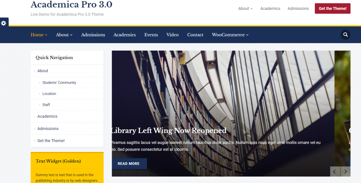Go to previous slide arrow

(335, 172)
